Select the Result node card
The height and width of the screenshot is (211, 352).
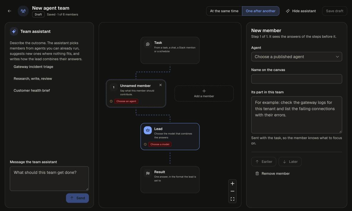(170, 179)
